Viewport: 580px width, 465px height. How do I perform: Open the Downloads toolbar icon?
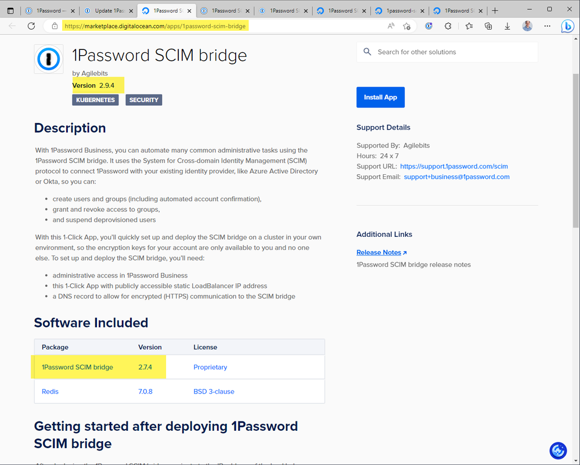pos(507,26)
